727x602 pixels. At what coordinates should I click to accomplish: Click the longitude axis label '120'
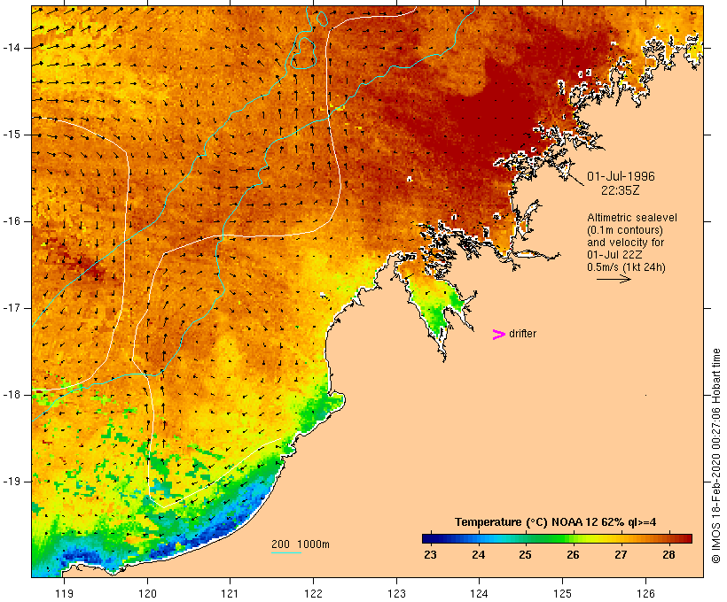click(147, 593)
